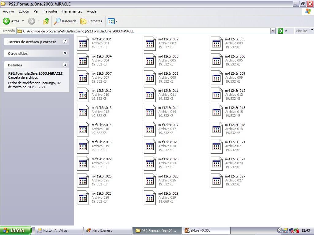The height and width of the screenshot is (235, 314).
Task: Open the Archivo menu
Action: pos(8,11)
